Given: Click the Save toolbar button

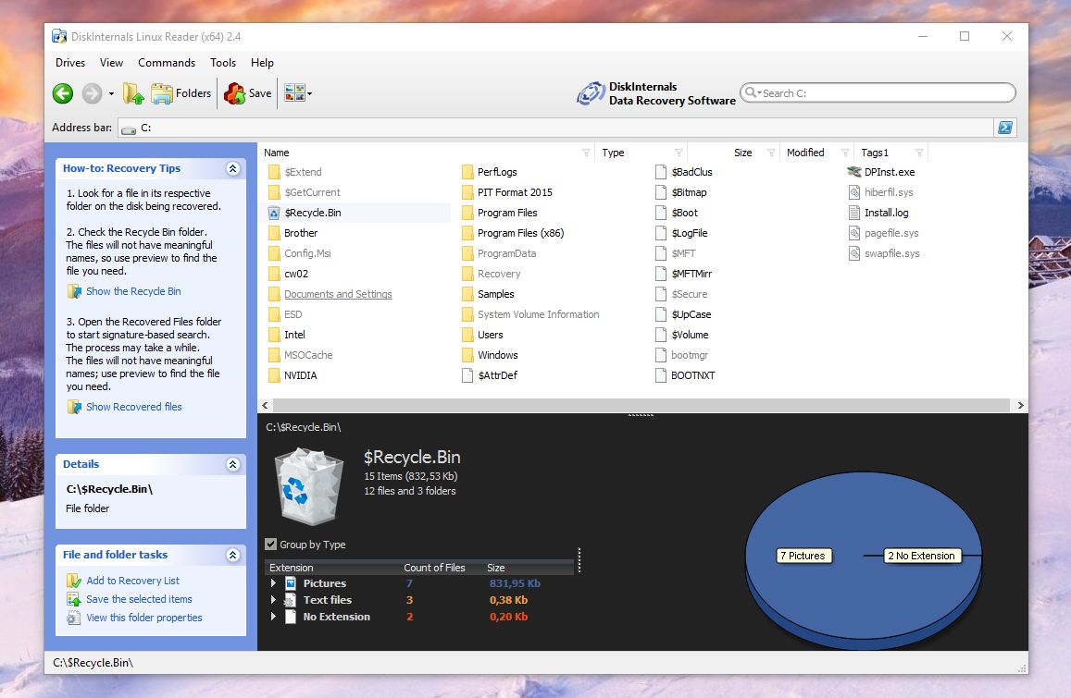Looking at the screenshot, I should point(247,93).
